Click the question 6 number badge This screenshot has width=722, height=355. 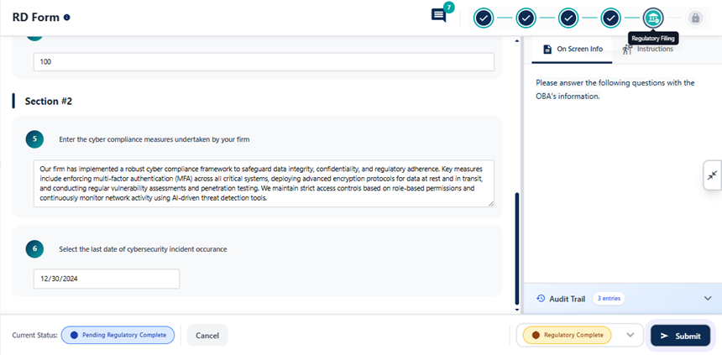click(x=34, y=249)
